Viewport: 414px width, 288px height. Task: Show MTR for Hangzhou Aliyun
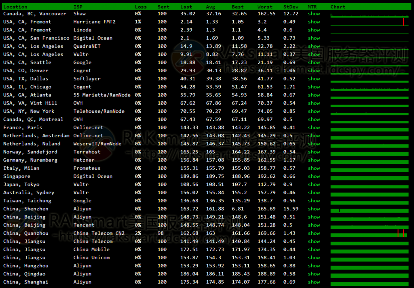(314, 266)
